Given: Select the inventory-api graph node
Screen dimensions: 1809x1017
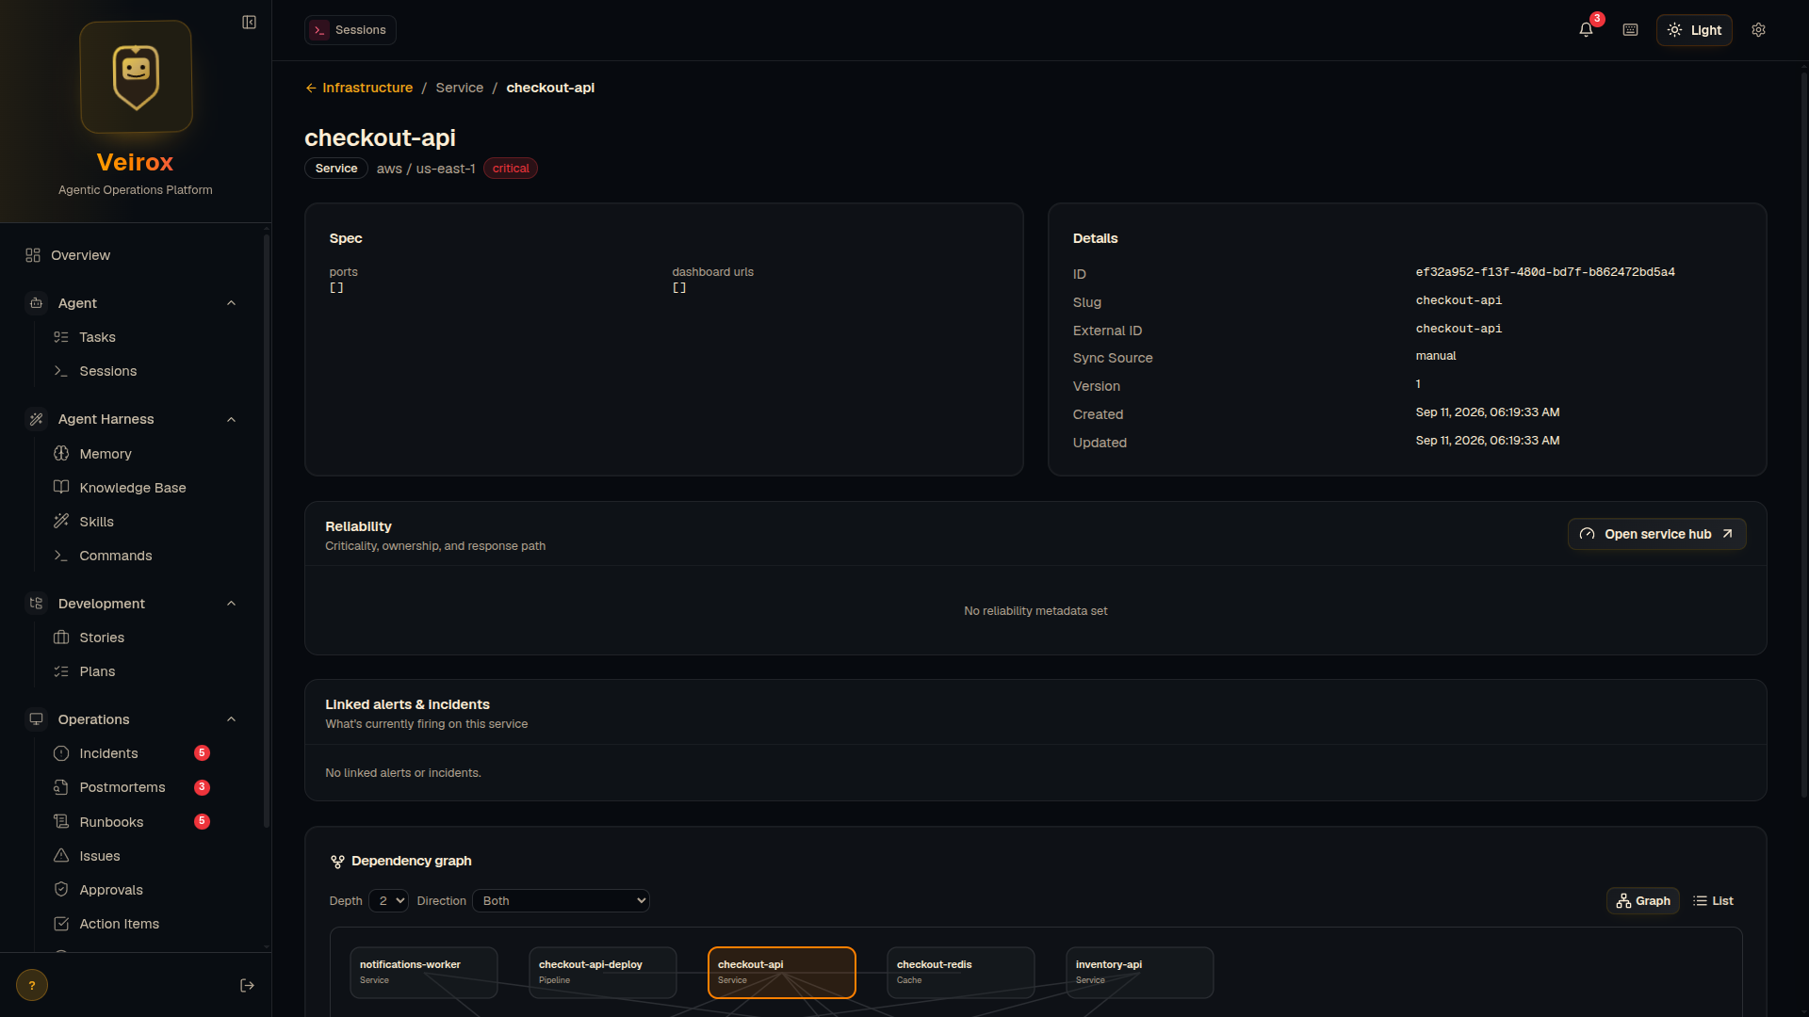Looking at the screenshot, I should pyautogui.click(x=1139, y=973).
